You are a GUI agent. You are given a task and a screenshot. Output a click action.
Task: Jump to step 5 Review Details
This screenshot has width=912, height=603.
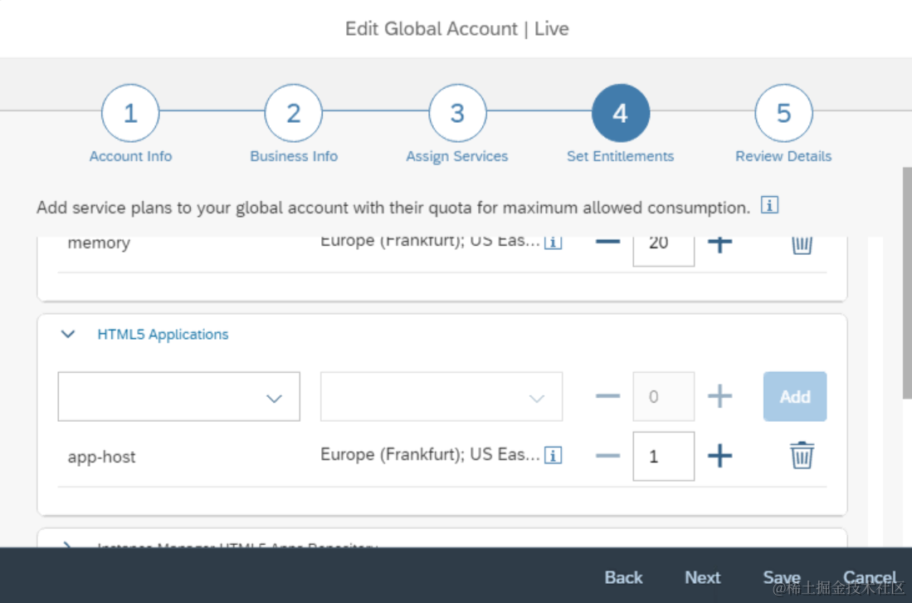(x=783, y=113)
